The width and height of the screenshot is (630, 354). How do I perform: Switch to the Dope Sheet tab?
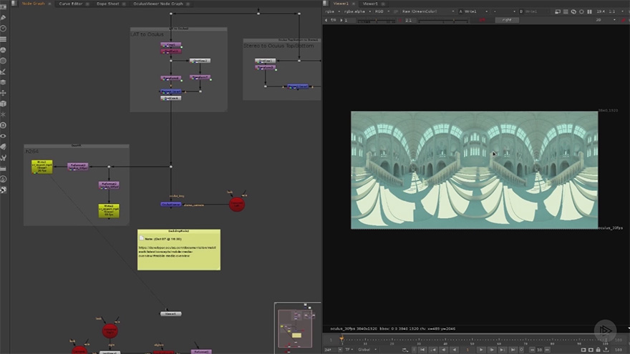(x=107, y=4)
